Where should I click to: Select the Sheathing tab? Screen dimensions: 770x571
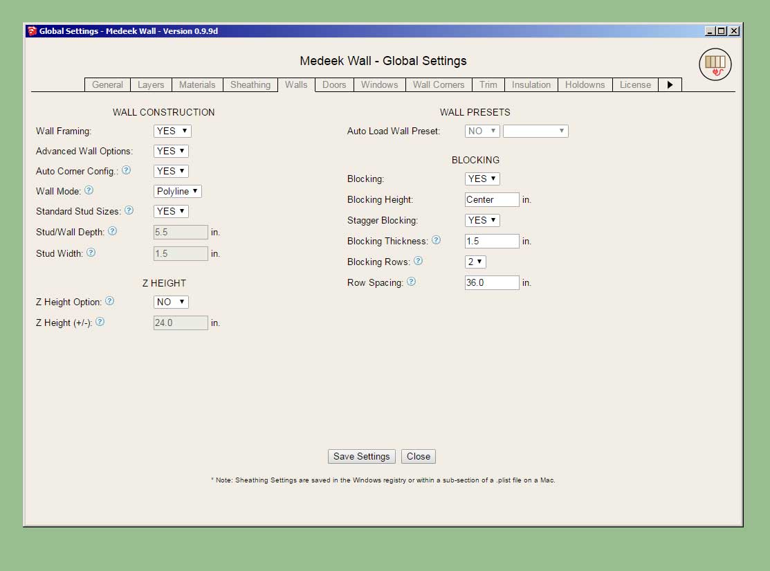[x=250, y=84]
